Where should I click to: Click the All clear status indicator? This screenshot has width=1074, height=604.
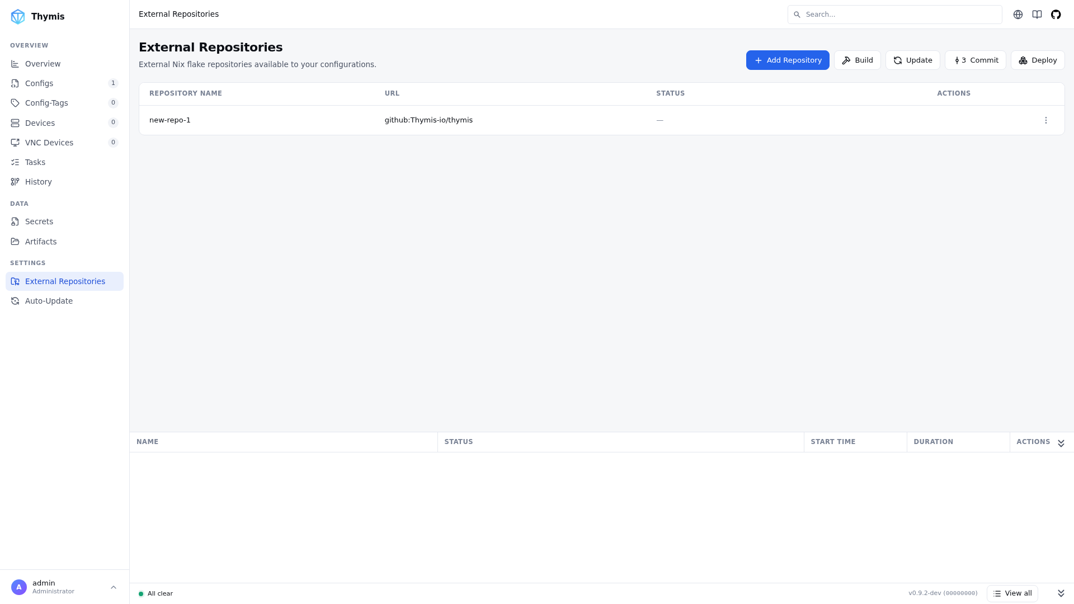156,593
